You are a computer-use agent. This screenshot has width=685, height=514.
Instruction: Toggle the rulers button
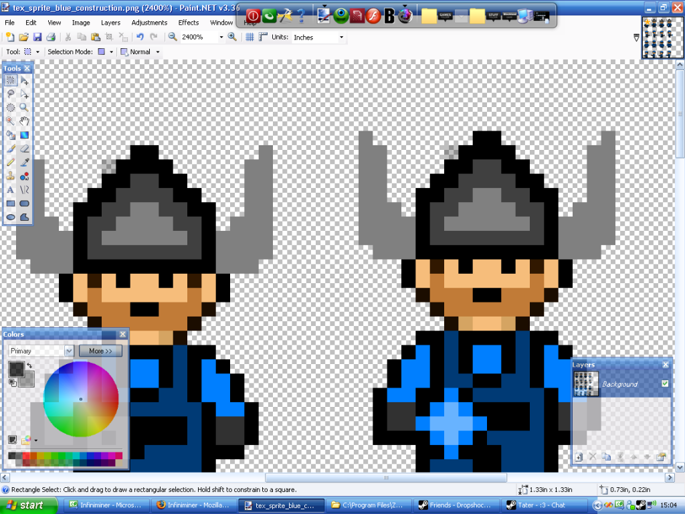pos(262,37)
